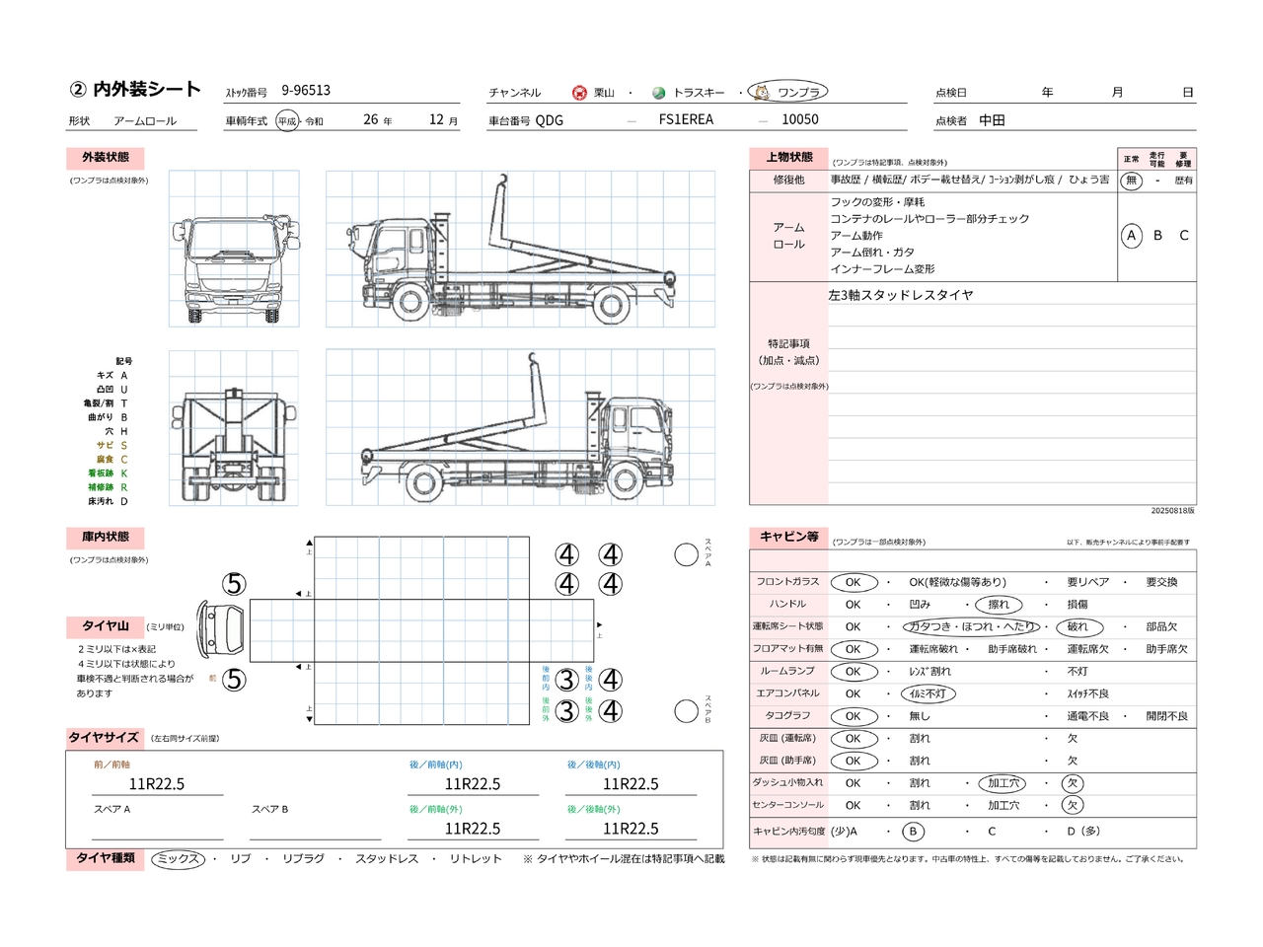Click the 特記事項 notes field with 左3軸スタッドレスタイヤ
The height and width of the screenshot is (947, 1263).
click(901, 295)
